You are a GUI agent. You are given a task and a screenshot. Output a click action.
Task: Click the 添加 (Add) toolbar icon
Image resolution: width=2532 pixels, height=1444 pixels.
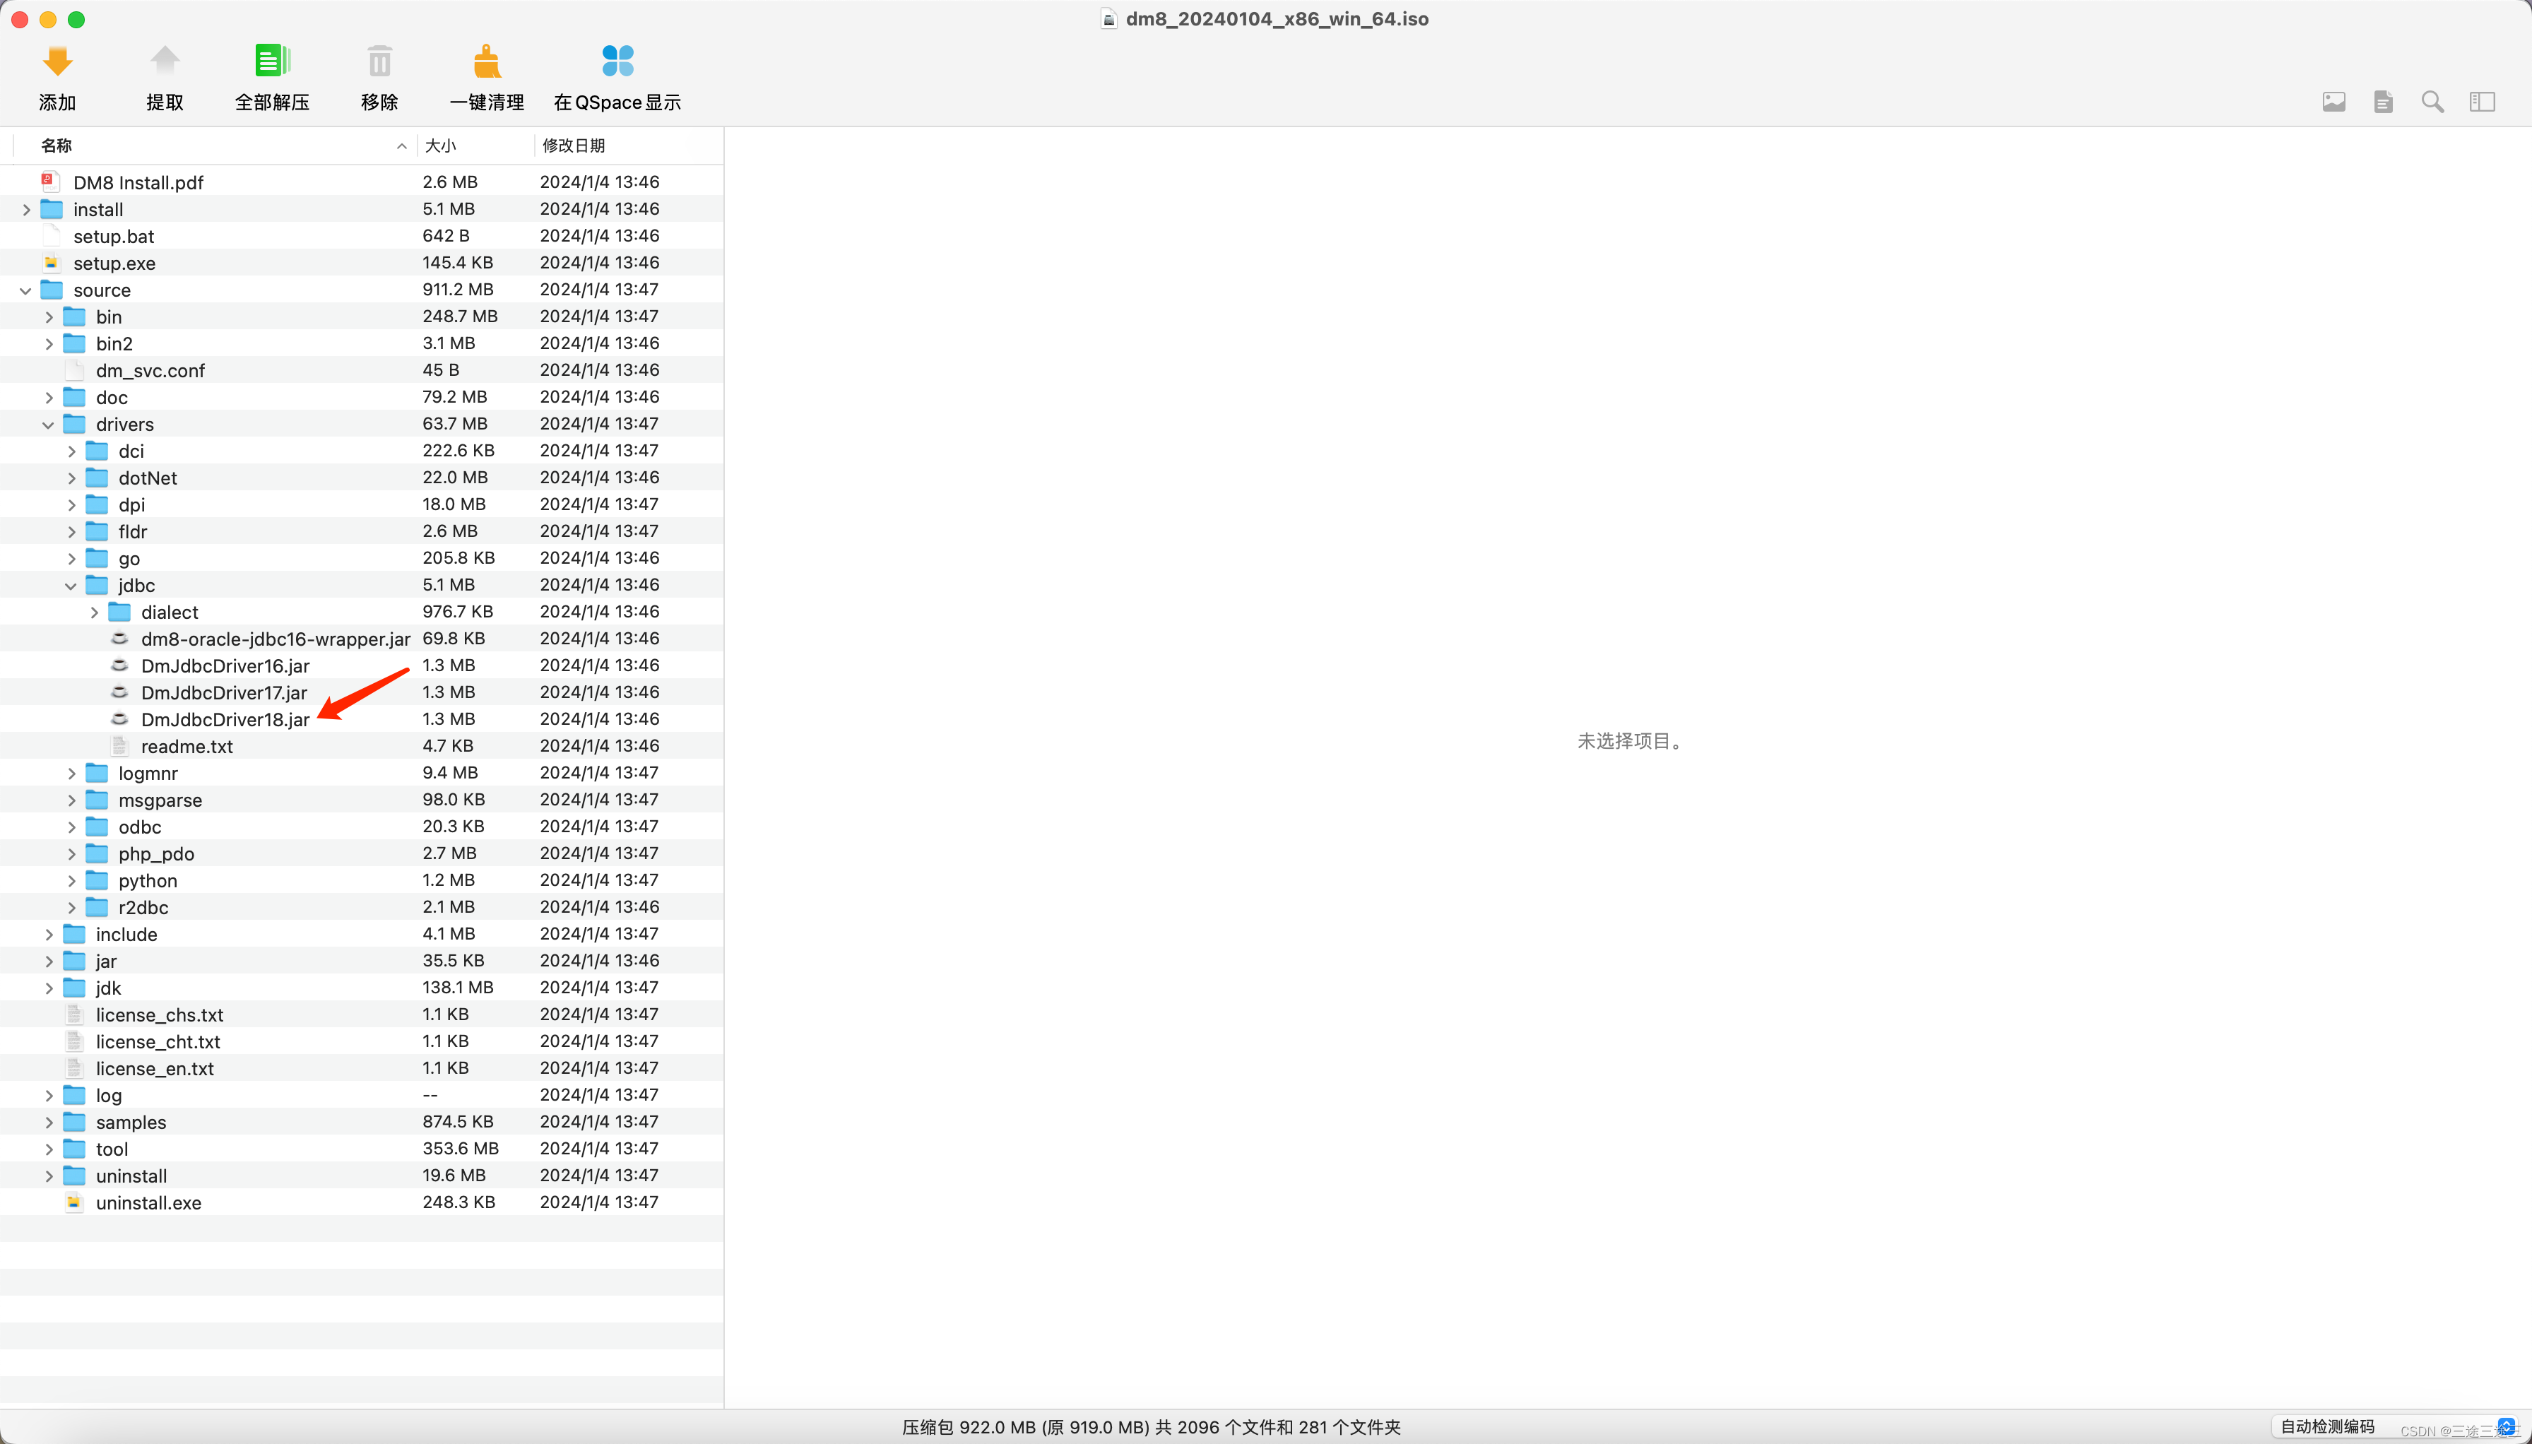tap(57, 61)
